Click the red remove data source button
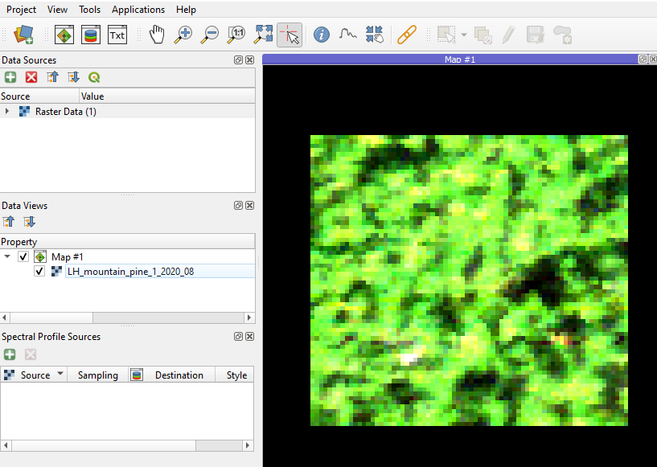 pos(31,77)
